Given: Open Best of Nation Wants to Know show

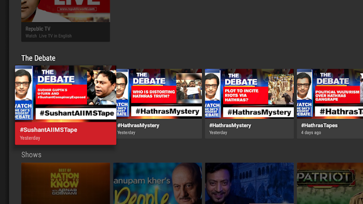Looking at the screenshot, I should tap(65, 183).
